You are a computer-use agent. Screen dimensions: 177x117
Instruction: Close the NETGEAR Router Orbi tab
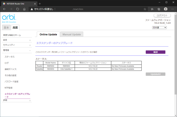pos(35,4)
